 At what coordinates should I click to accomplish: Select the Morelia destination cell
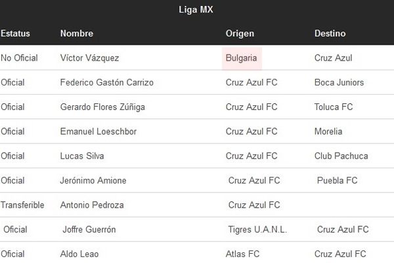328,131
